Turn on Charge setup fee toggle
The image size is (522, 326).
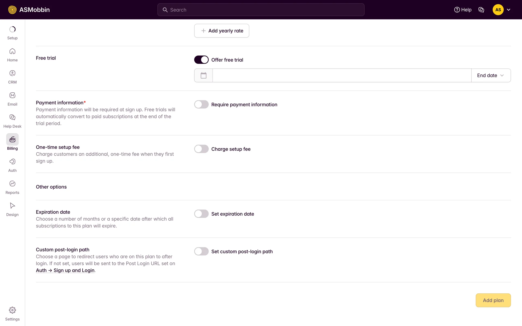click(x=201, y=149)
